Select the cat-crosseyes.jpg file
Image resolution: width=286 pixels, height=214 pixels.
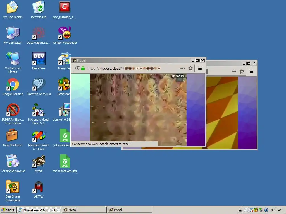click(65, 164)
